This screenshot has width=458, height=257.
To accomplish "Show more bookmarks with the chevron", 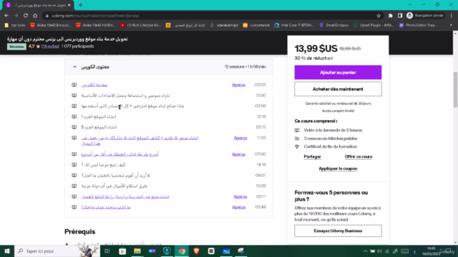I will coord(451,26).
